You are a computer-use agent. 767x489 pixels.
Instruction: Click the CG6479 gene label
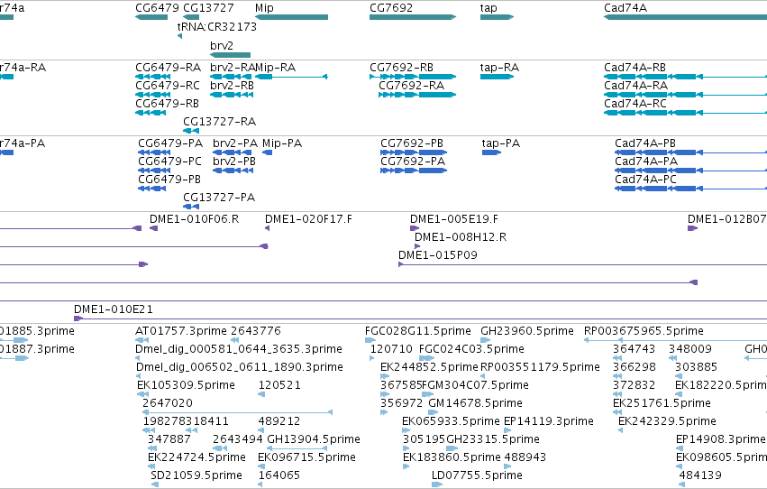coord(157,8)
